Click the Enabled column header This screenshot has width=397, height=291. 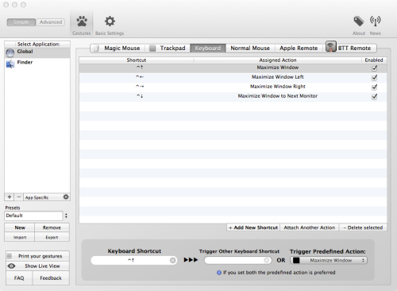point(374,60)
